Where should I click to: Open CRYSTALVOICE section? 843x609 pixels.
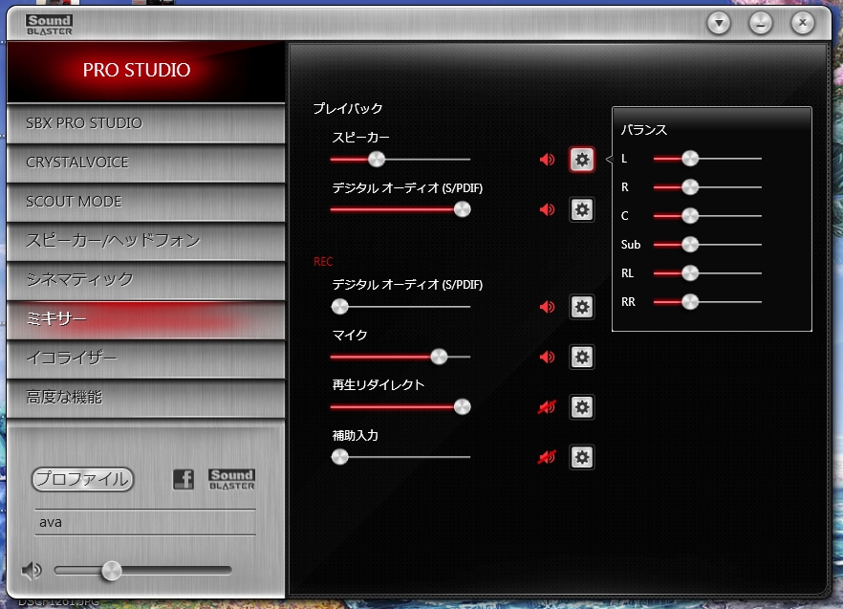(145, 163)
